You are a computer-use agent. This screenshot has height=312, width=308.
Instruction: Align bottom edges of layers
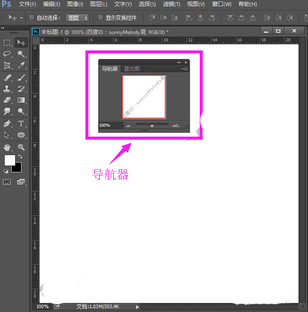[x=175, y=18]
